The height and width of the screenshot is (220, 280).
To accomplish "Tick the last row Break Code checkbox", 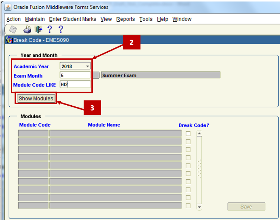I will [188, 206].
